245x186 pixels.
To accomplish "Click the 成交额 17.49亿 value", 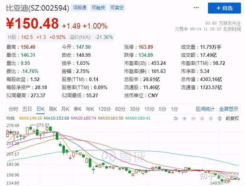I will (209, 55).
